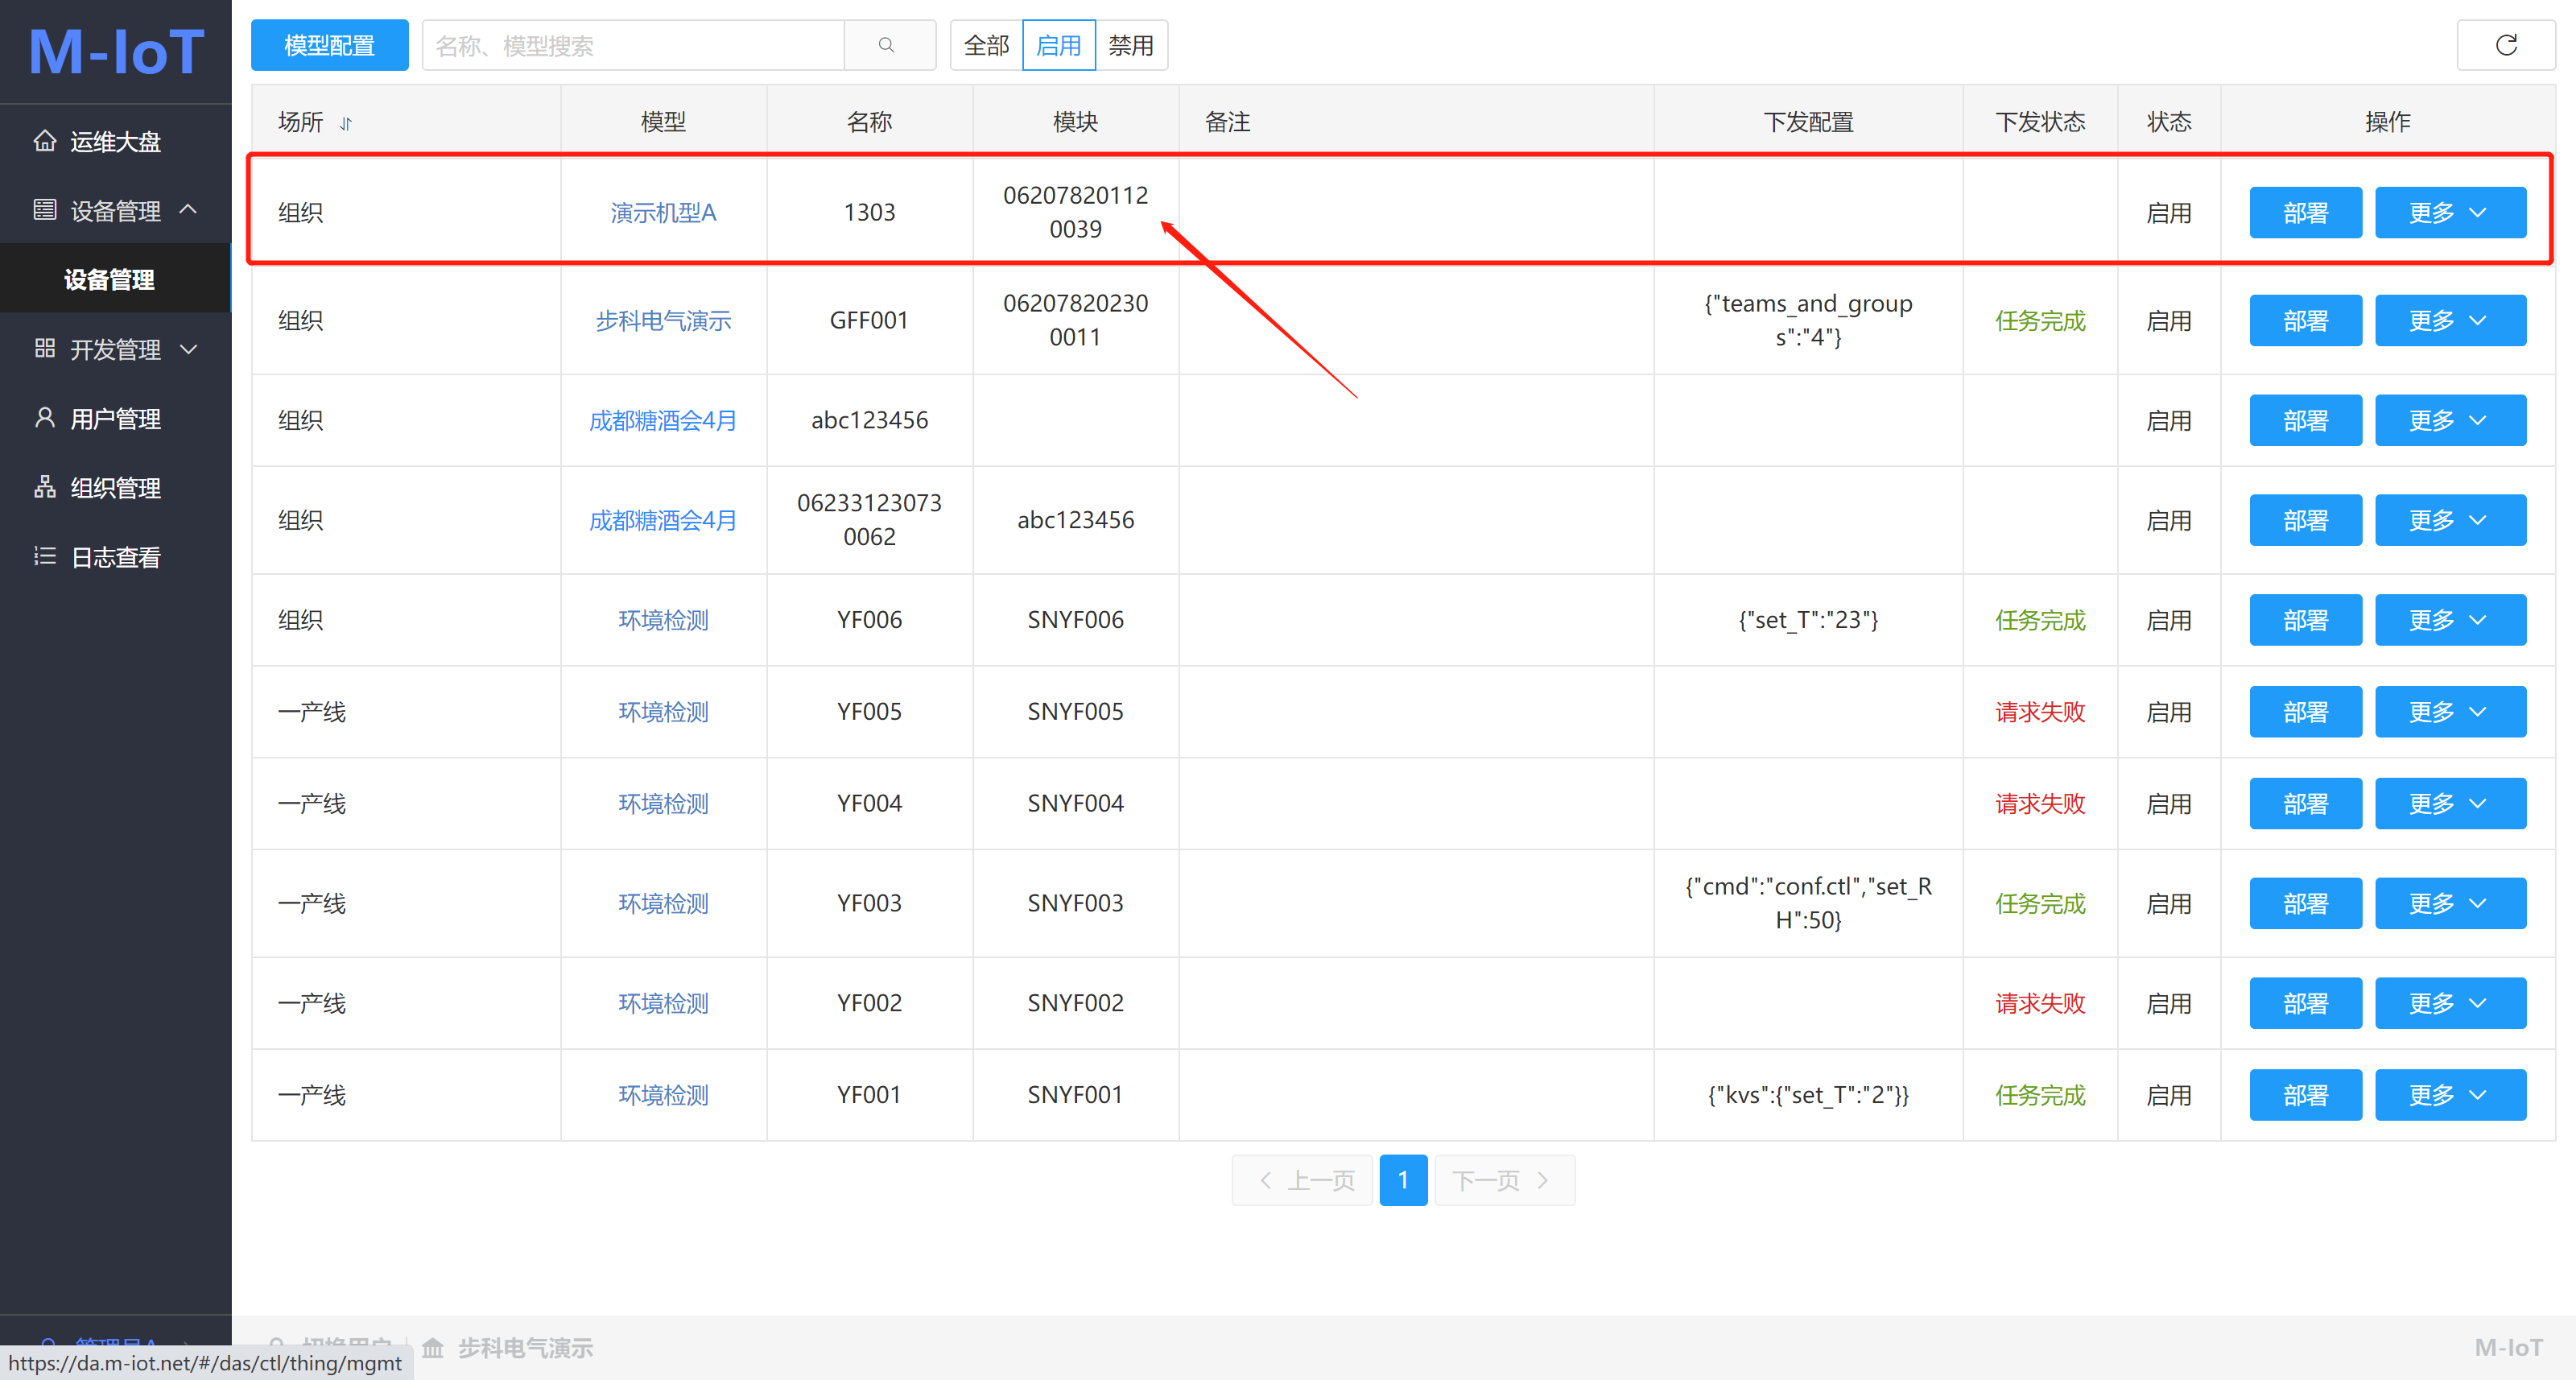Click 部署 for device YF003
The image size is (2576, 1380).
[2305, 903]
